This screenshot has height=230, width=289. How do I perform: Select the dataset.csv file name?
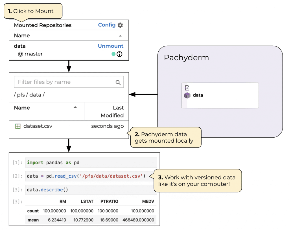(38, 126)
